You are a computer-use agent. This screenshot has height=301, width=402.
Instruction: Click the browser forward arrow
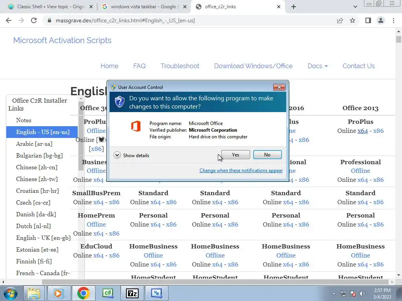point(21,20)
